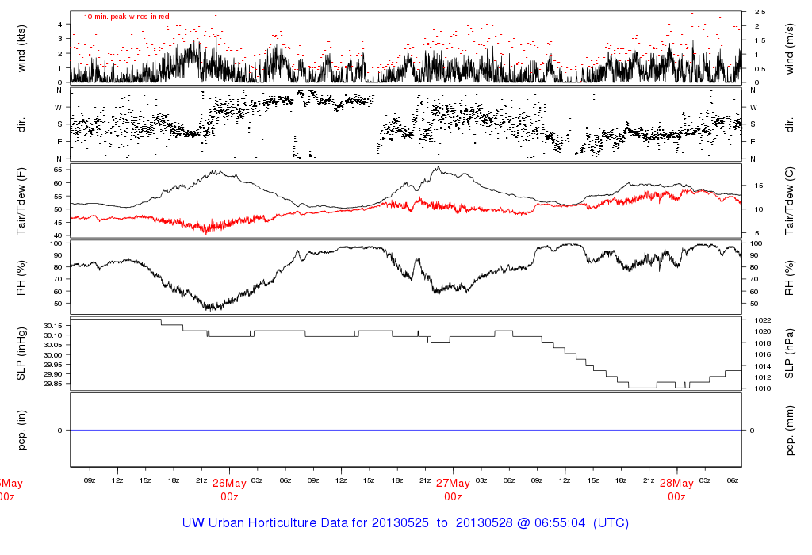
Task: Select the 100 tick on left RH axis
Action: 56,243
